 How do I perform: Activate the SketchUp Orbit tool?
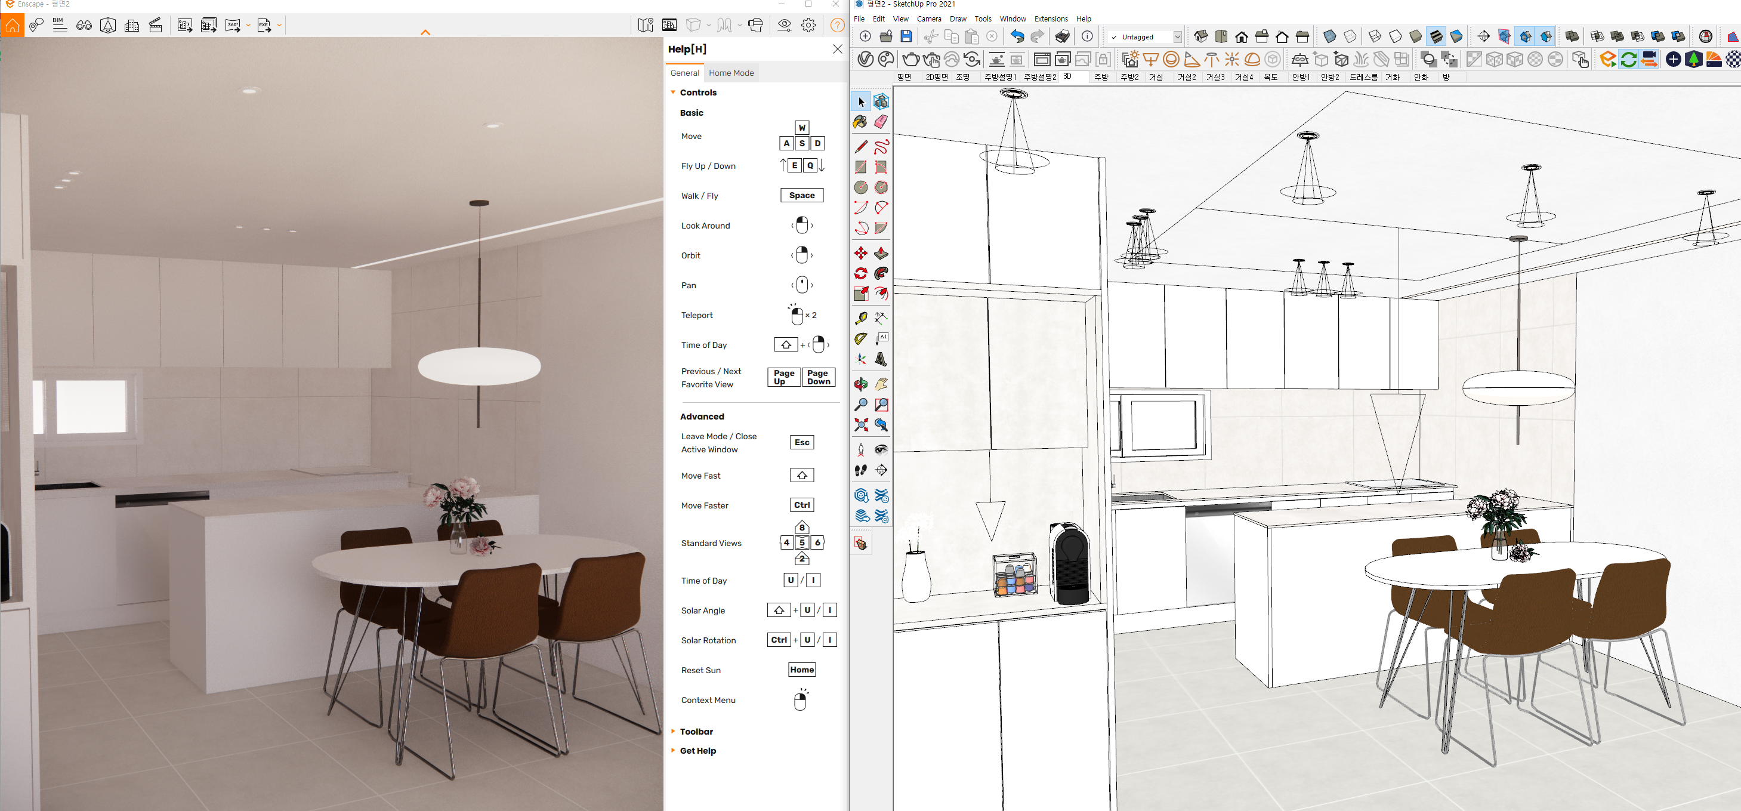(860, 384)
